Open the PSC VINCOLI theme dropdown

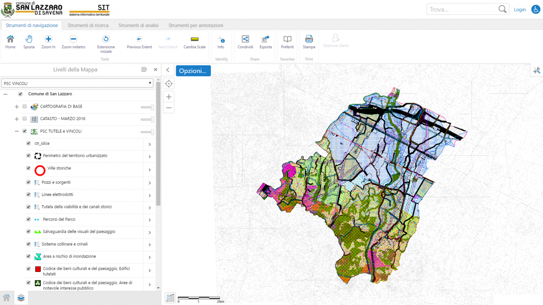(77, 83)
